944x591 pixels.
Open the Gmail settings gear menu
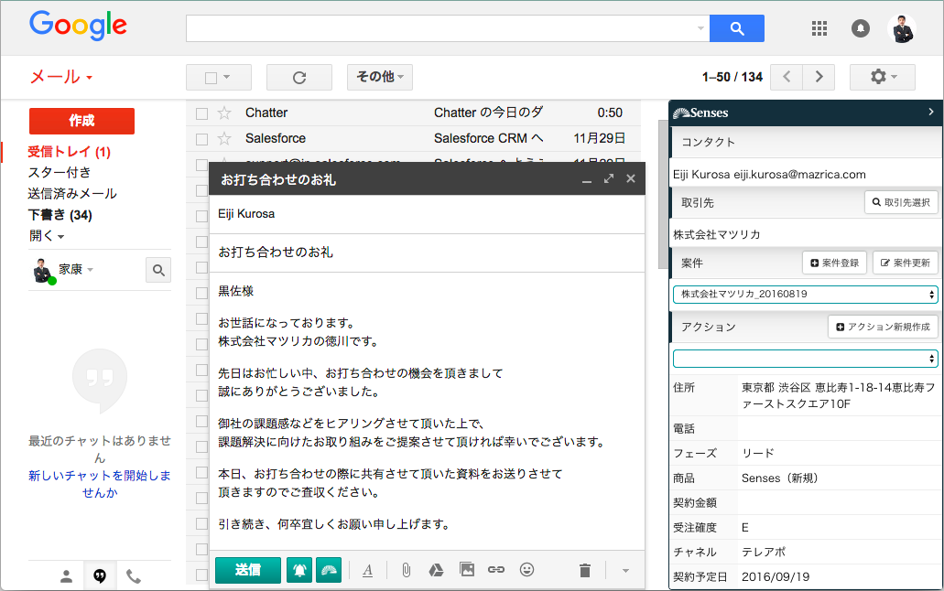pyautogui.click(x=882, y=77)
